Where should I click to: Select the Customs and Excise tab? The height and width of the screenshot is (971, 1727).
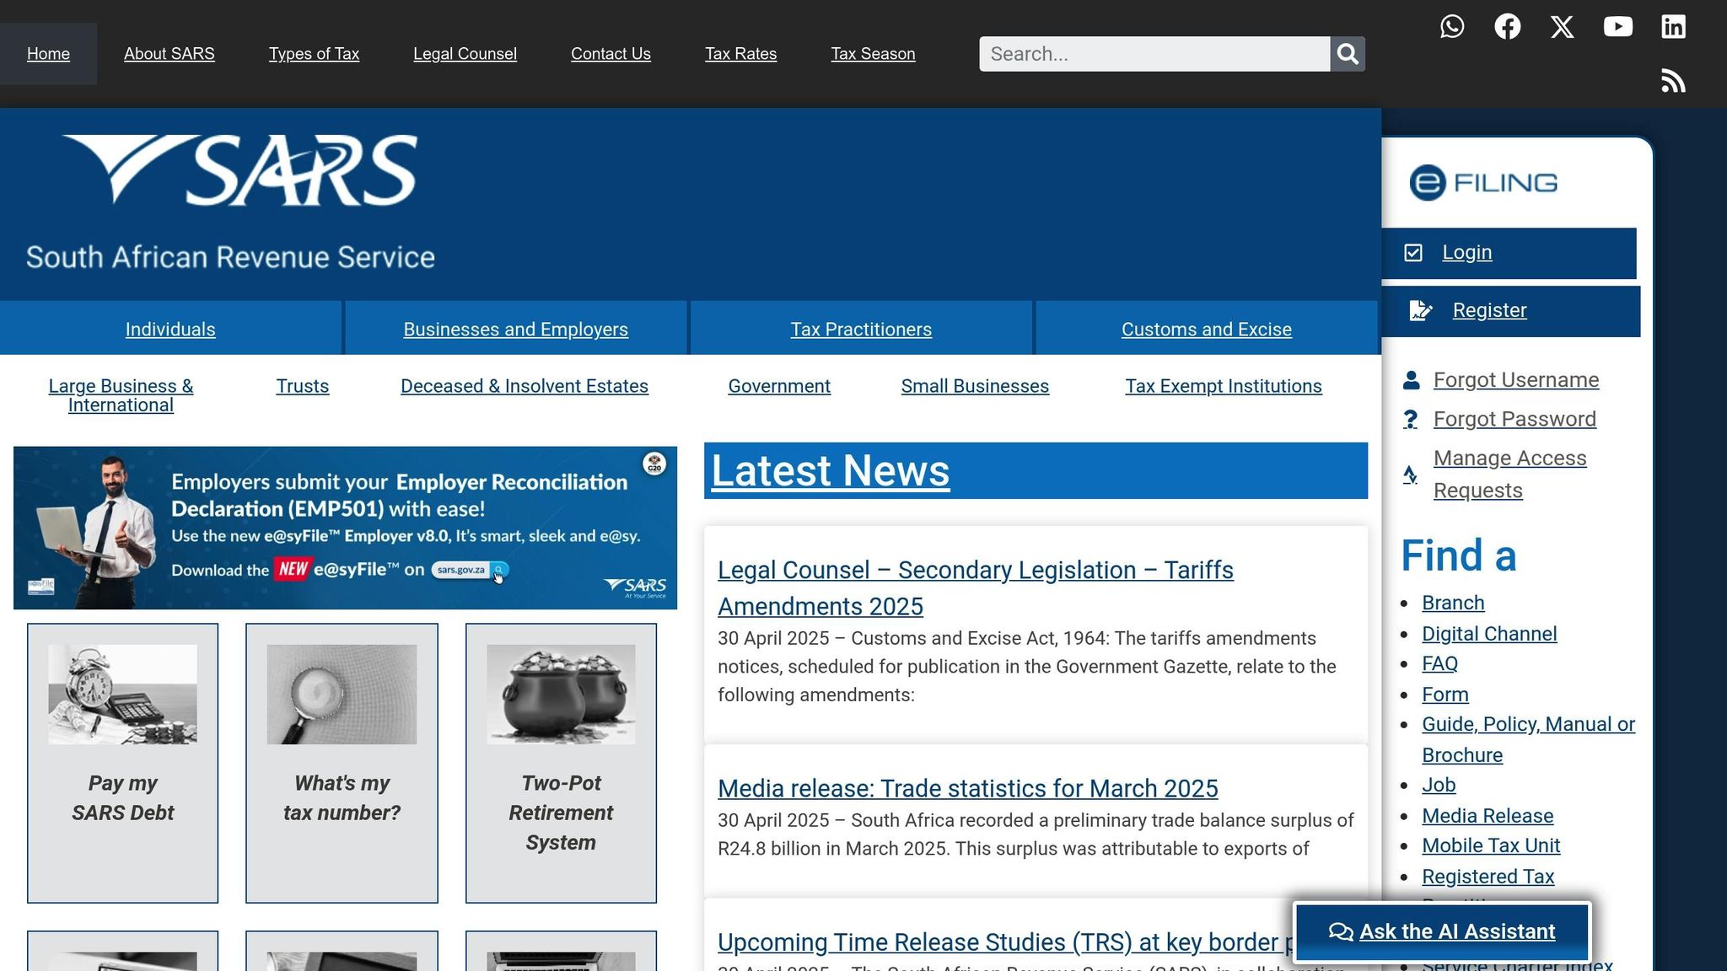[1206, 329]
